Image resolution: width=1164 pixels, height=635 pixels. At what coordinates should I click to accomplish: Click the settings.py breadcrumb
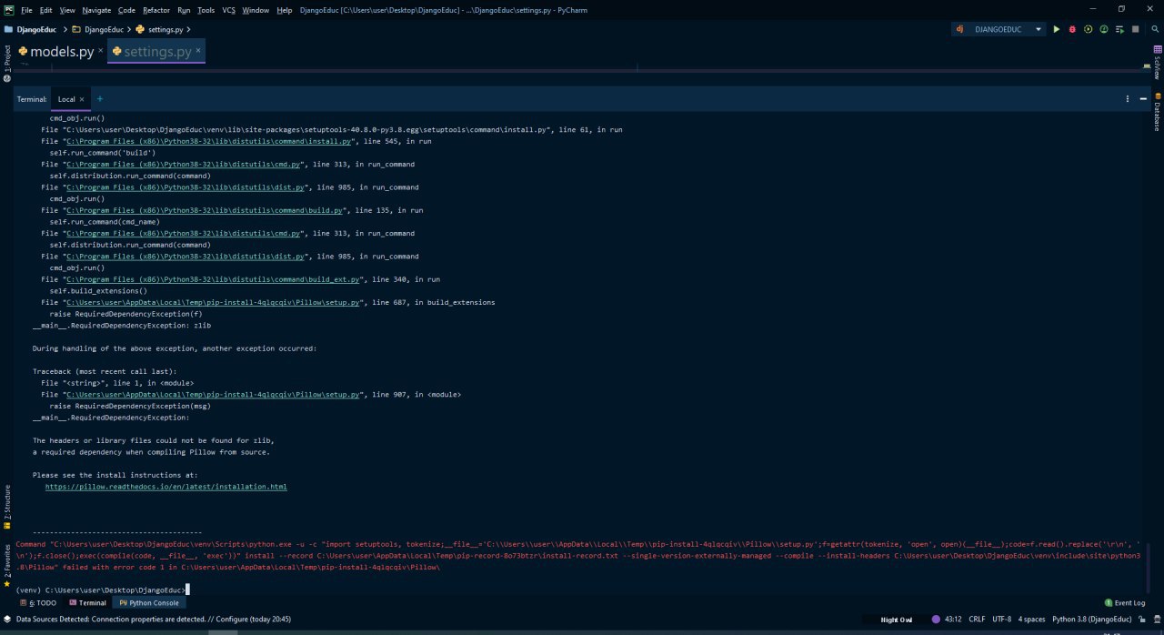[x=160, y=29]
